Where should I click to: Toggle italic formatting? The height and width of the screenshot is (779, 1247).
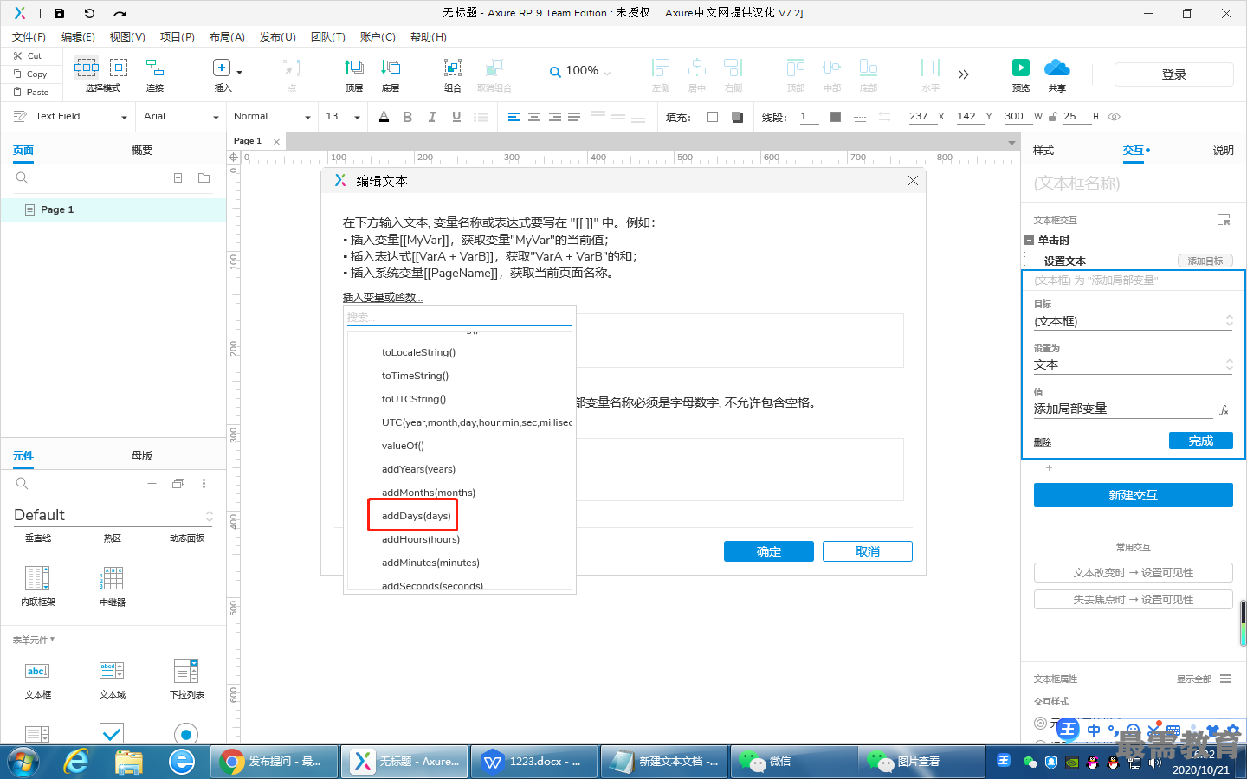click(x=432, y=117)
